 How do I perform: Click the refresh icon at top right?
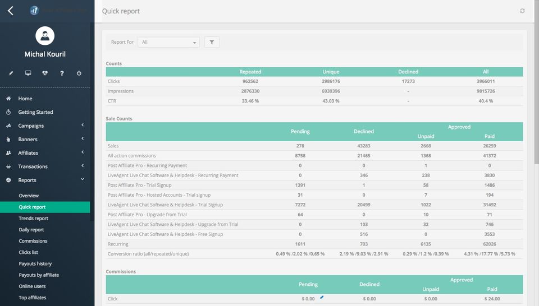[x=522, y=11]
